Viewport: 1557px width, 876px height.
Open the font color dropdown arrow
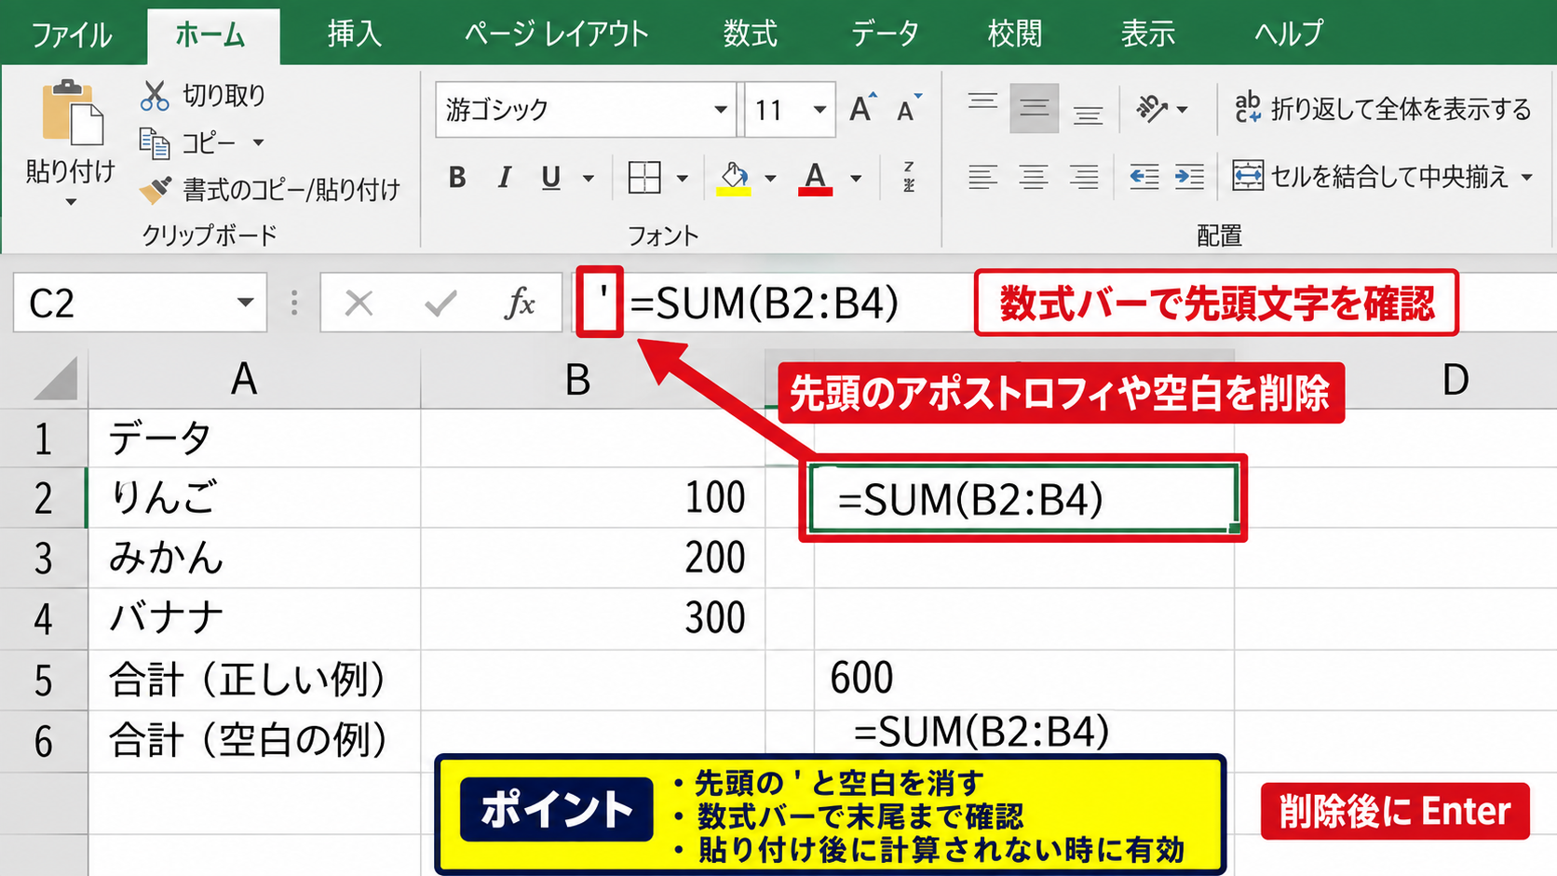(856, 178)
